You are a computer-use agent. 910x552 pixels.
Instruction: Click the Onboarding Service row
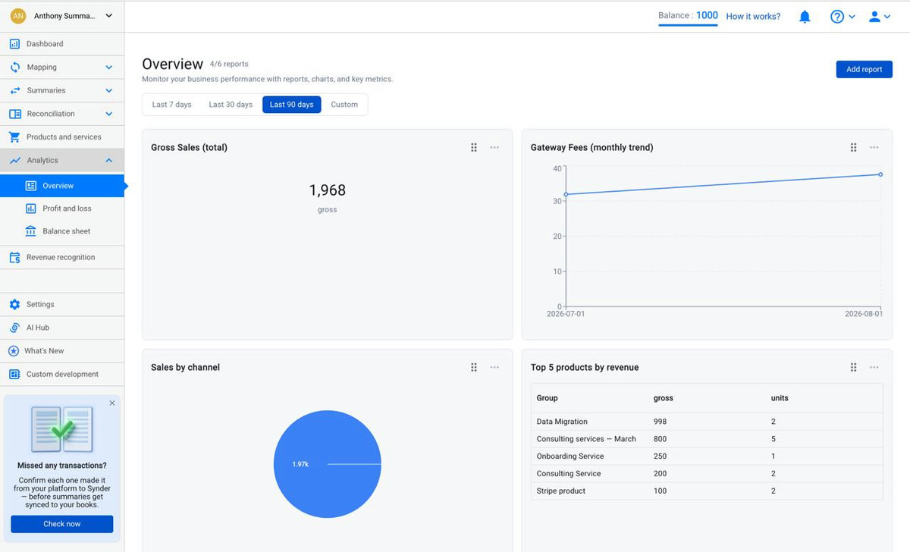(707, 456)
